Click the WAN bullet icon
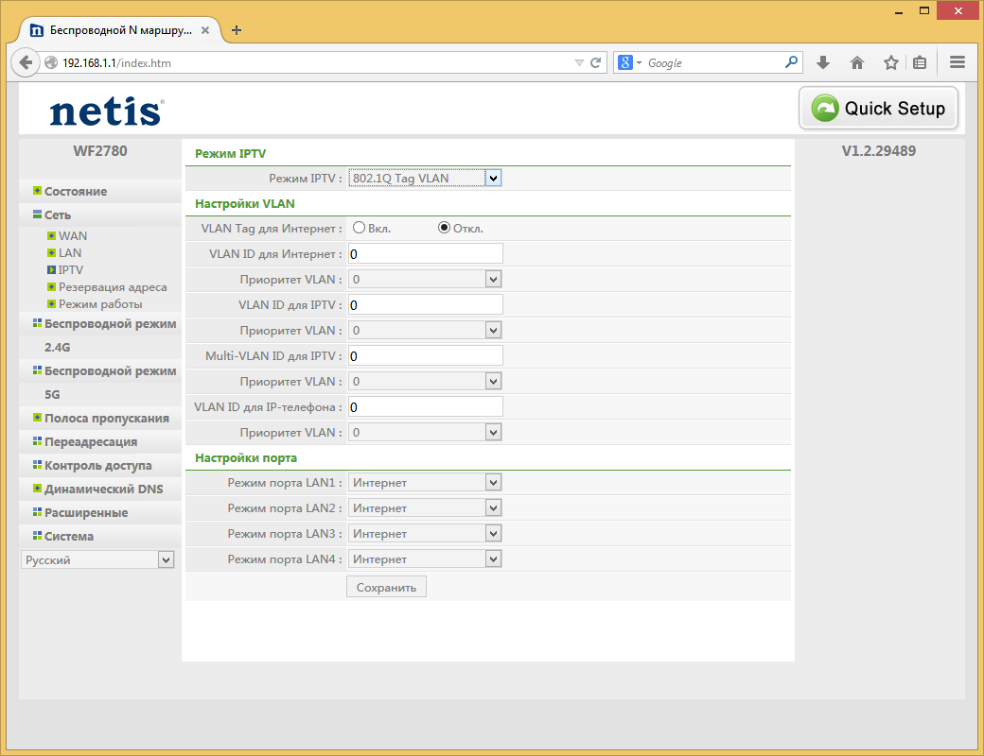984x756 pixels. click(51, 236)
